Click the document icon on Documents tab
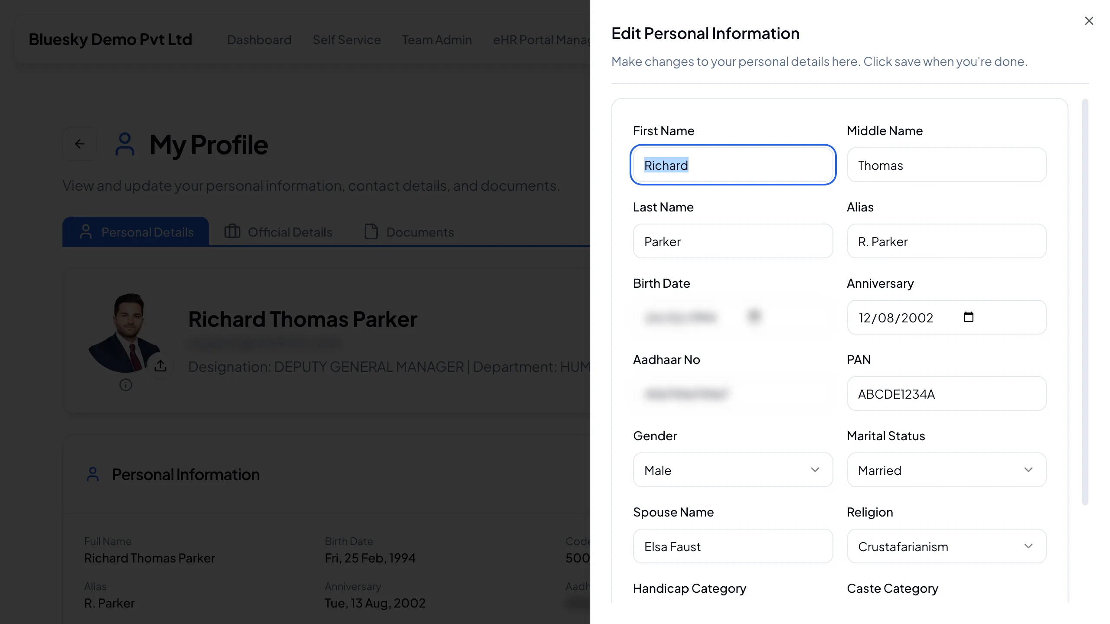 (371, 231)
